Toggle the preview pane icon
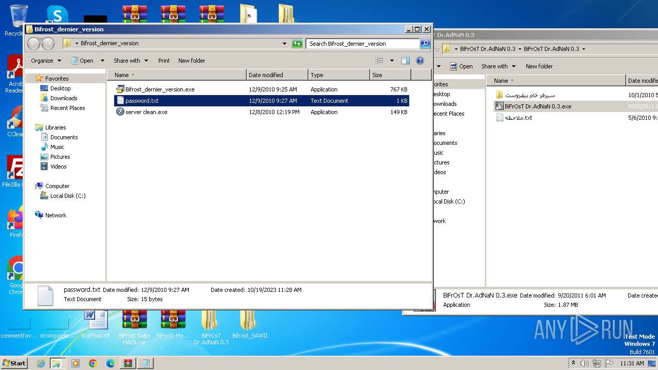Viewport: 658px width, 370px height. (406, 61)
